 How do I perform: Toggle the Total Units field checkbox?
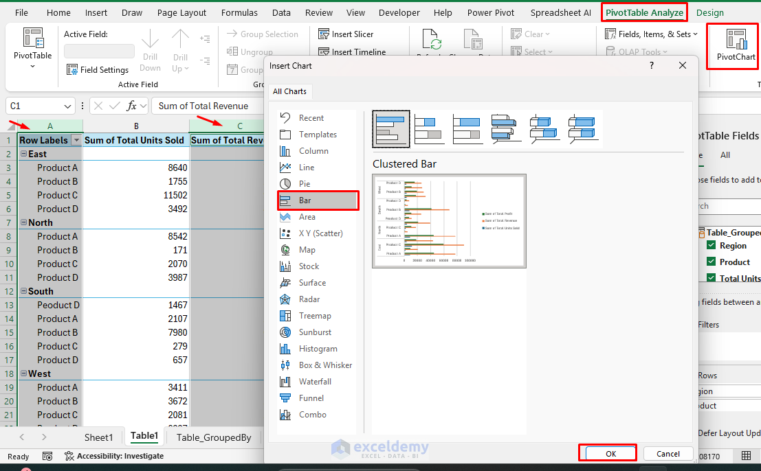tap(711, 277)
